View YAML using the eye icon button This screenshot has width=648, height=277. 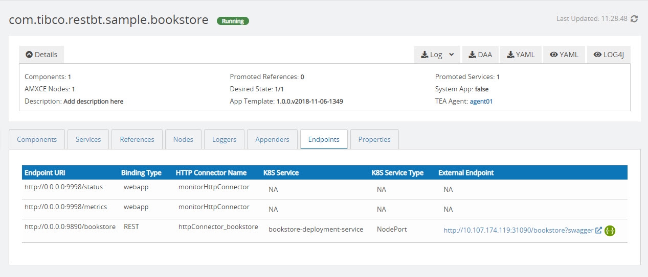[x=564, y=55]
